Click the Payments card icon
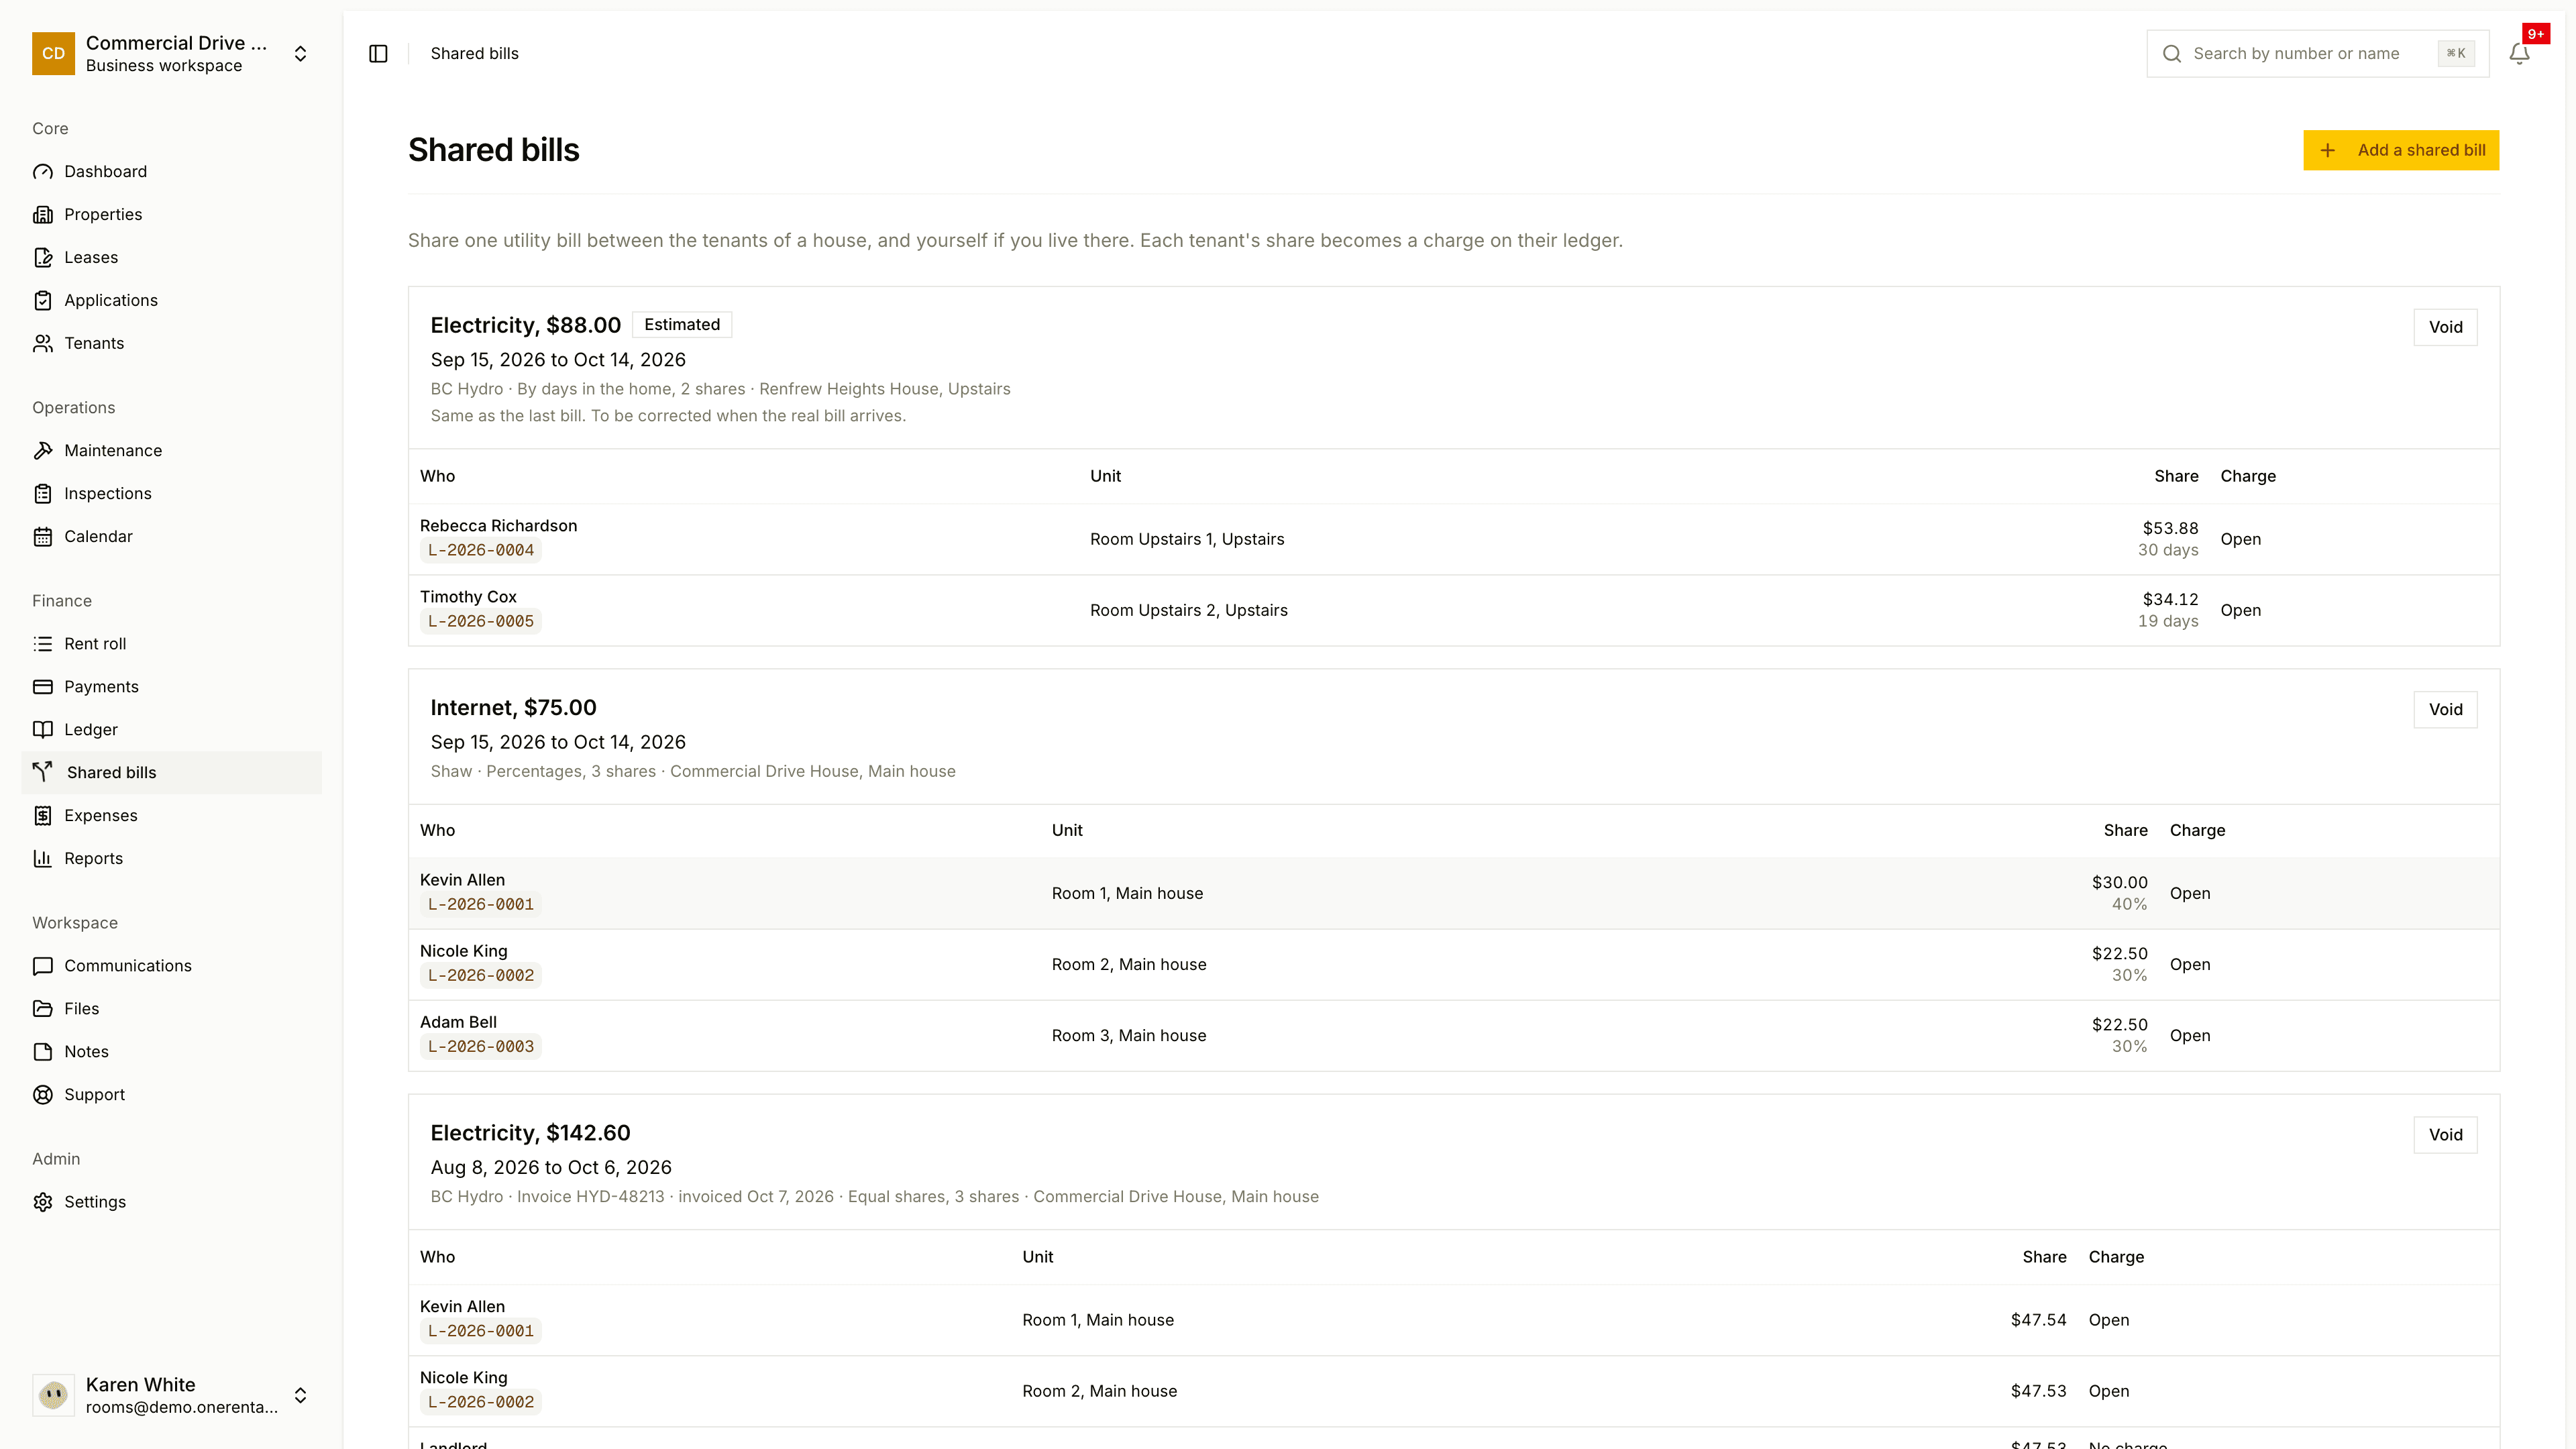The width and height of the screenshot is (2576, 1449). click(x=43, y=686)
